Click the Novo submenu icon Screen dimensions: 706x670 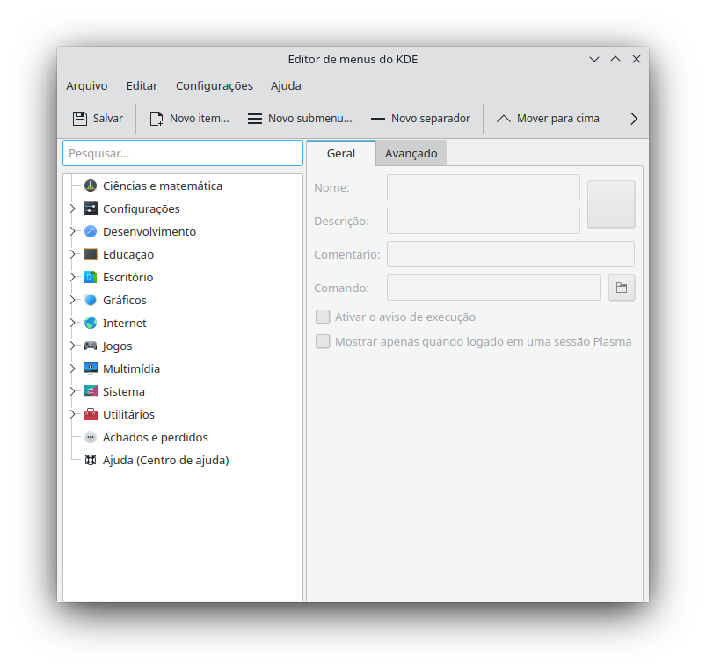pos(255,119)
